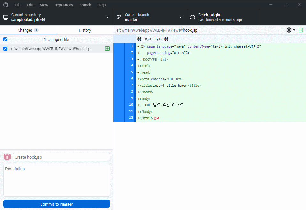This screenshot has width=306, height=210.
Task: Click the Create hook.jsp summary field
Action: click(x=61, y=157)
